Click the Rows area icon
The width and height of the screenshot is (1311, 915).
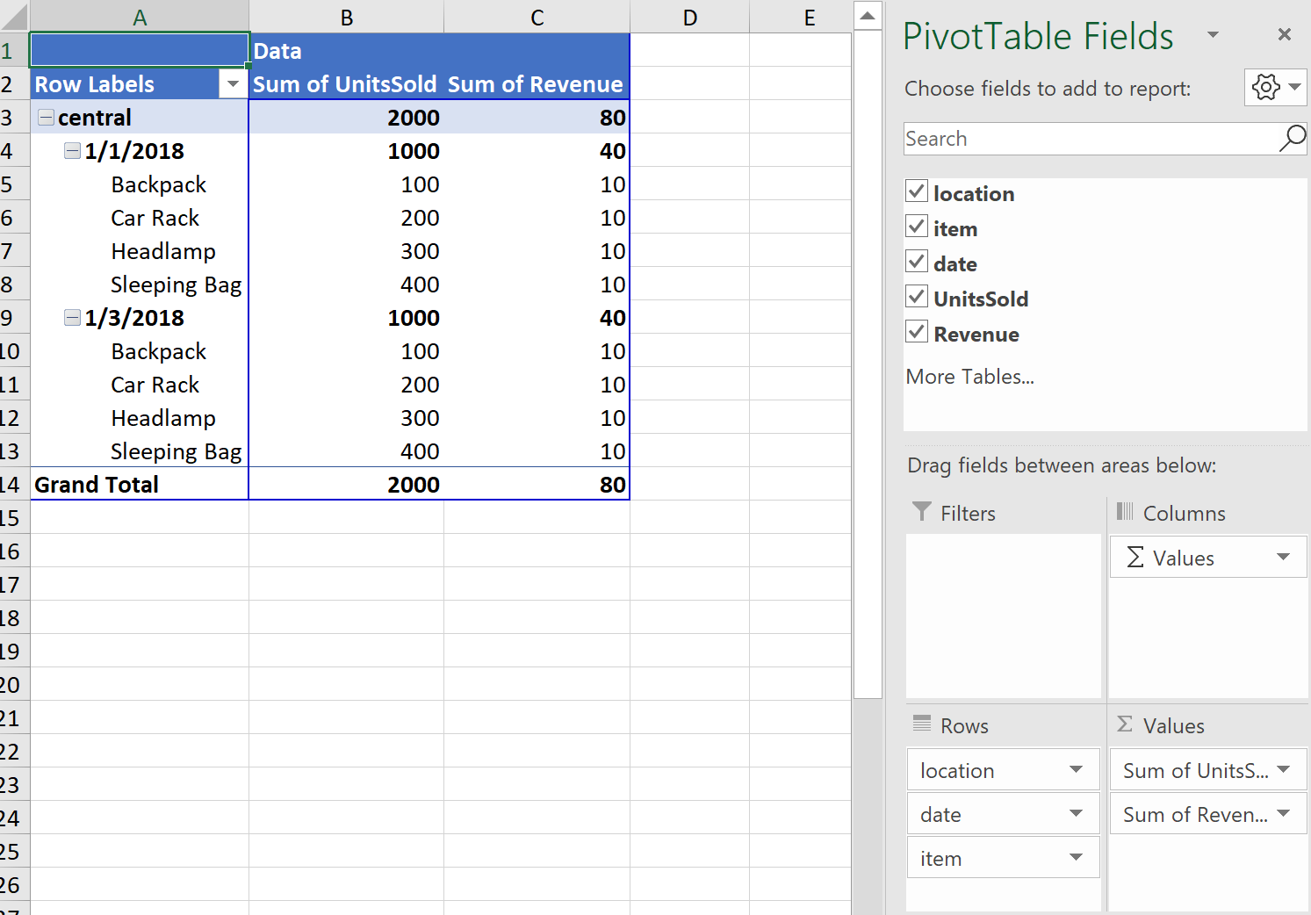tap(922, 724)
